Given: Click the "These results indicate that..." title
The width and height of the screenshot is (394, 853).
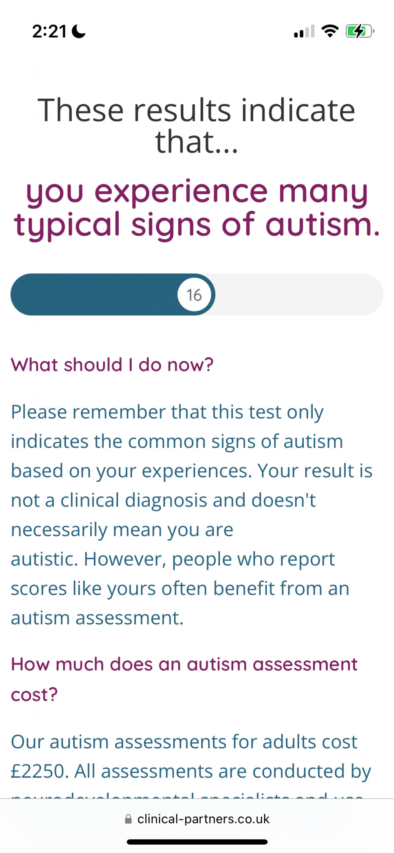Looking at the screenshot, I should 197,126.
